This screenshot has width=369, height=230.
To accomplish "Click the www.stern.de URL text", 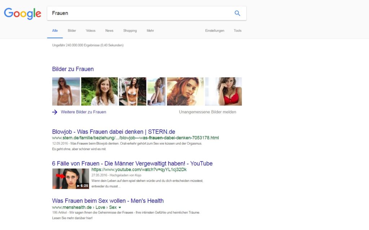I will tap(135, 138).
